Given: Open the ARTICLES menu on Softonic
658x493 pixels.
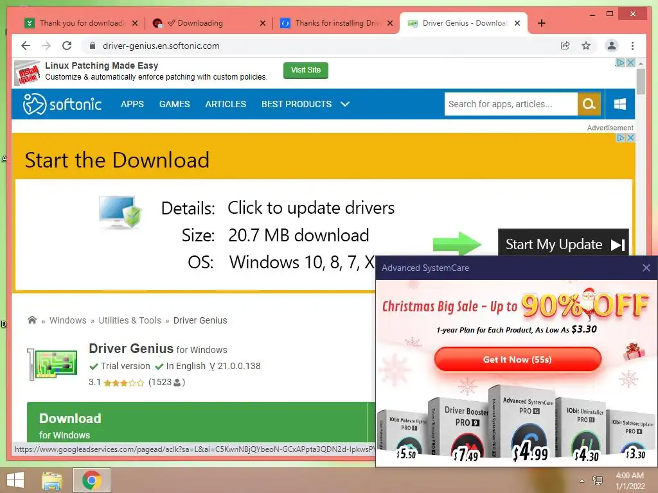Looking at the screenshot, I should 226,104.
